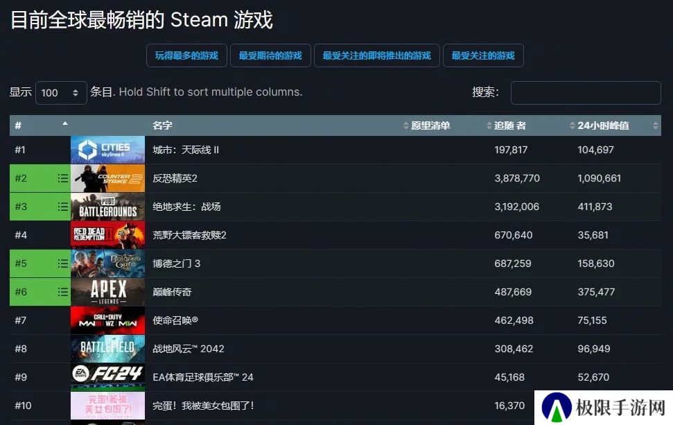Open the Battlefield 2042 game thumbnail
Screen dimensions: 673x425
(107, 349)
